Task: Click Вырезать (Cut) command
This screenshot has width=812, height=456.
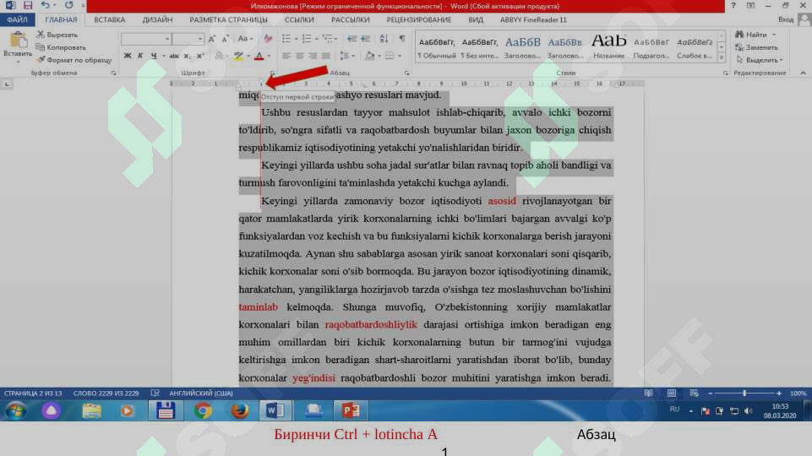Action: pyautogui.click(x=57, y=34)
